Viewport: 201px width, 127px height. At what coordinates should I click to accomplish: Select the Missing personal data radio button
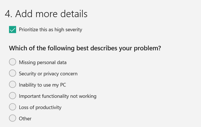coord(12,62)
